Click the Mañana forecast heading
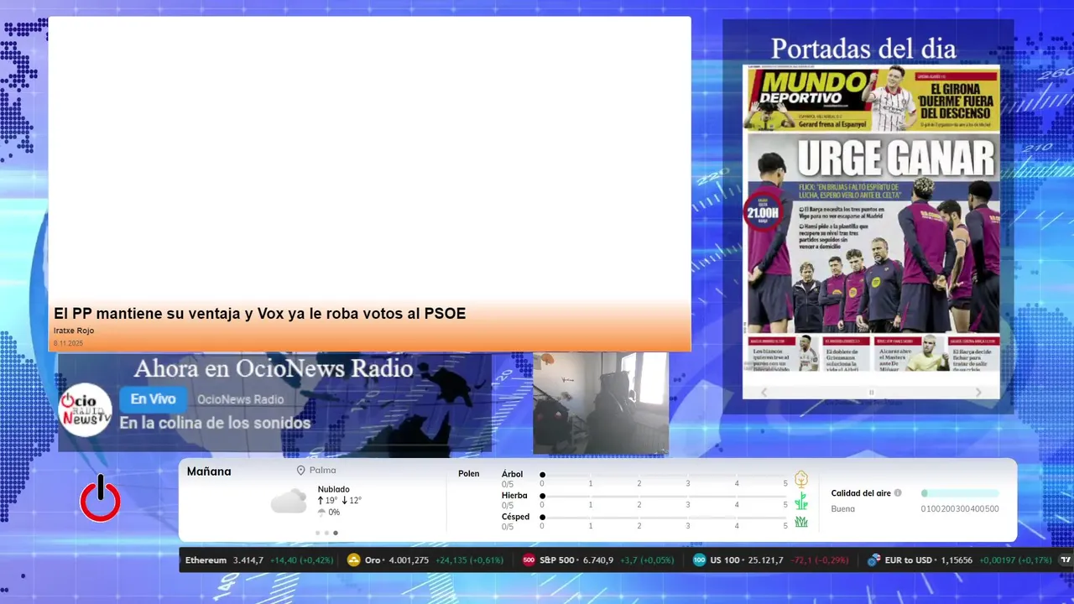 coord(209,471)
